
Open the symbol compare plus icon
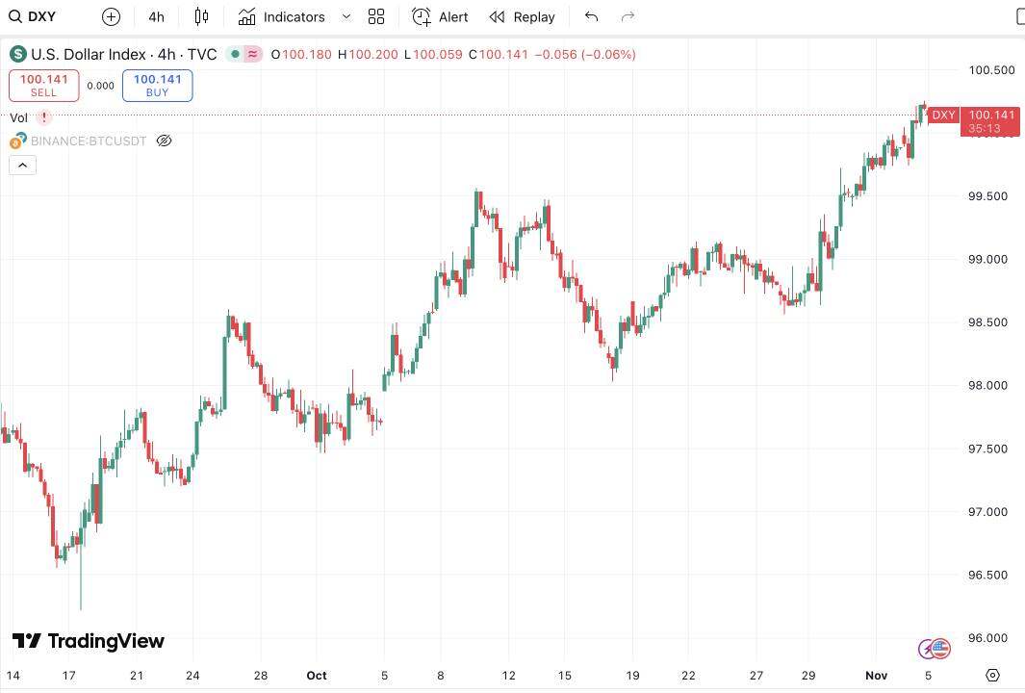111,16
